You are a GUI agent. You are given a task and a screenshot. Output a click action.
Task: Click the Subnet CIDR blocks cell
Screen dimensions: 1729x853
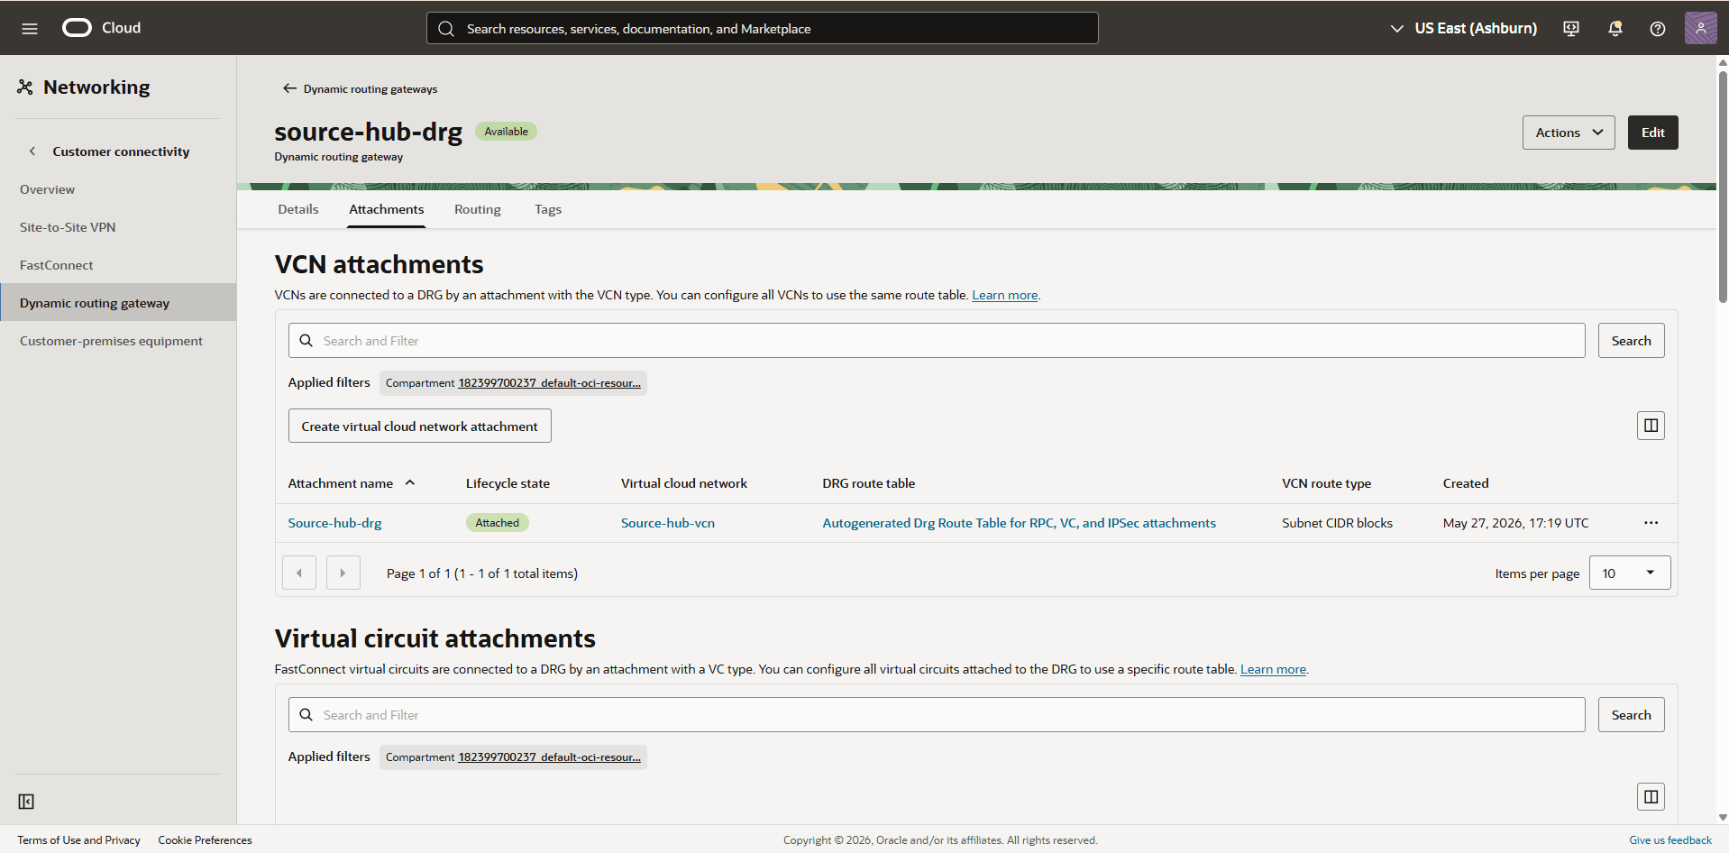click(x=1337, y=523)
